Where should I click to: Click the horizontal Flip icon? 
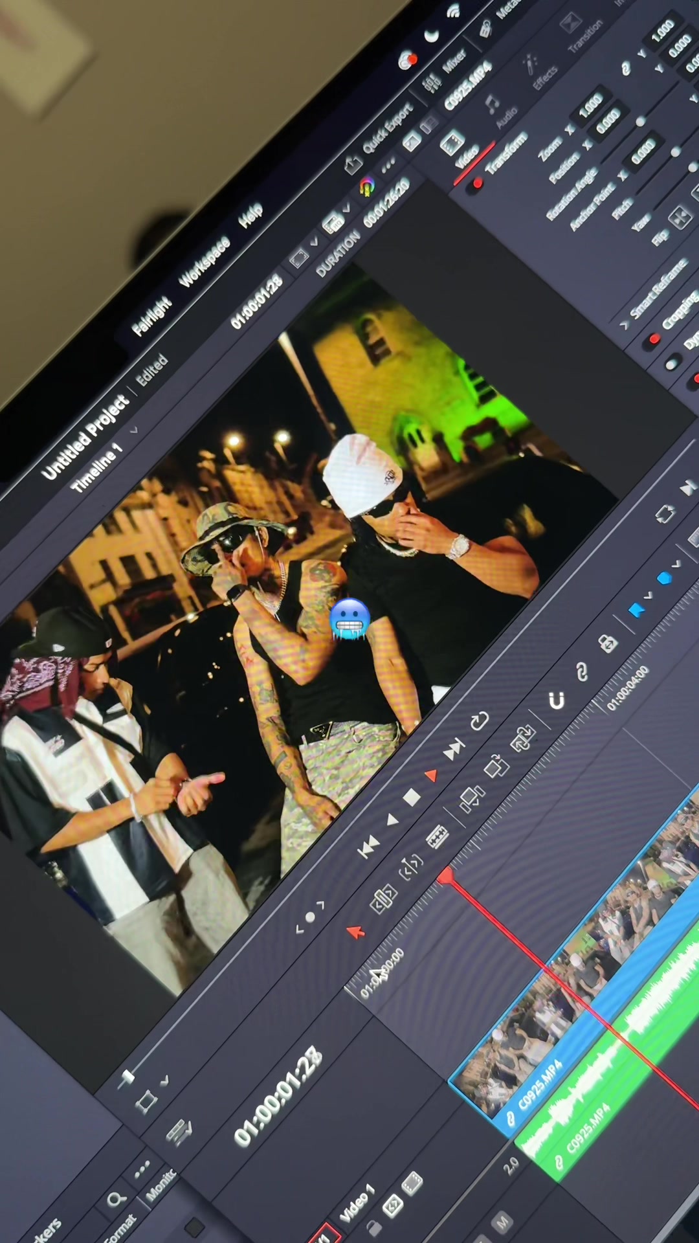[680, 218]
